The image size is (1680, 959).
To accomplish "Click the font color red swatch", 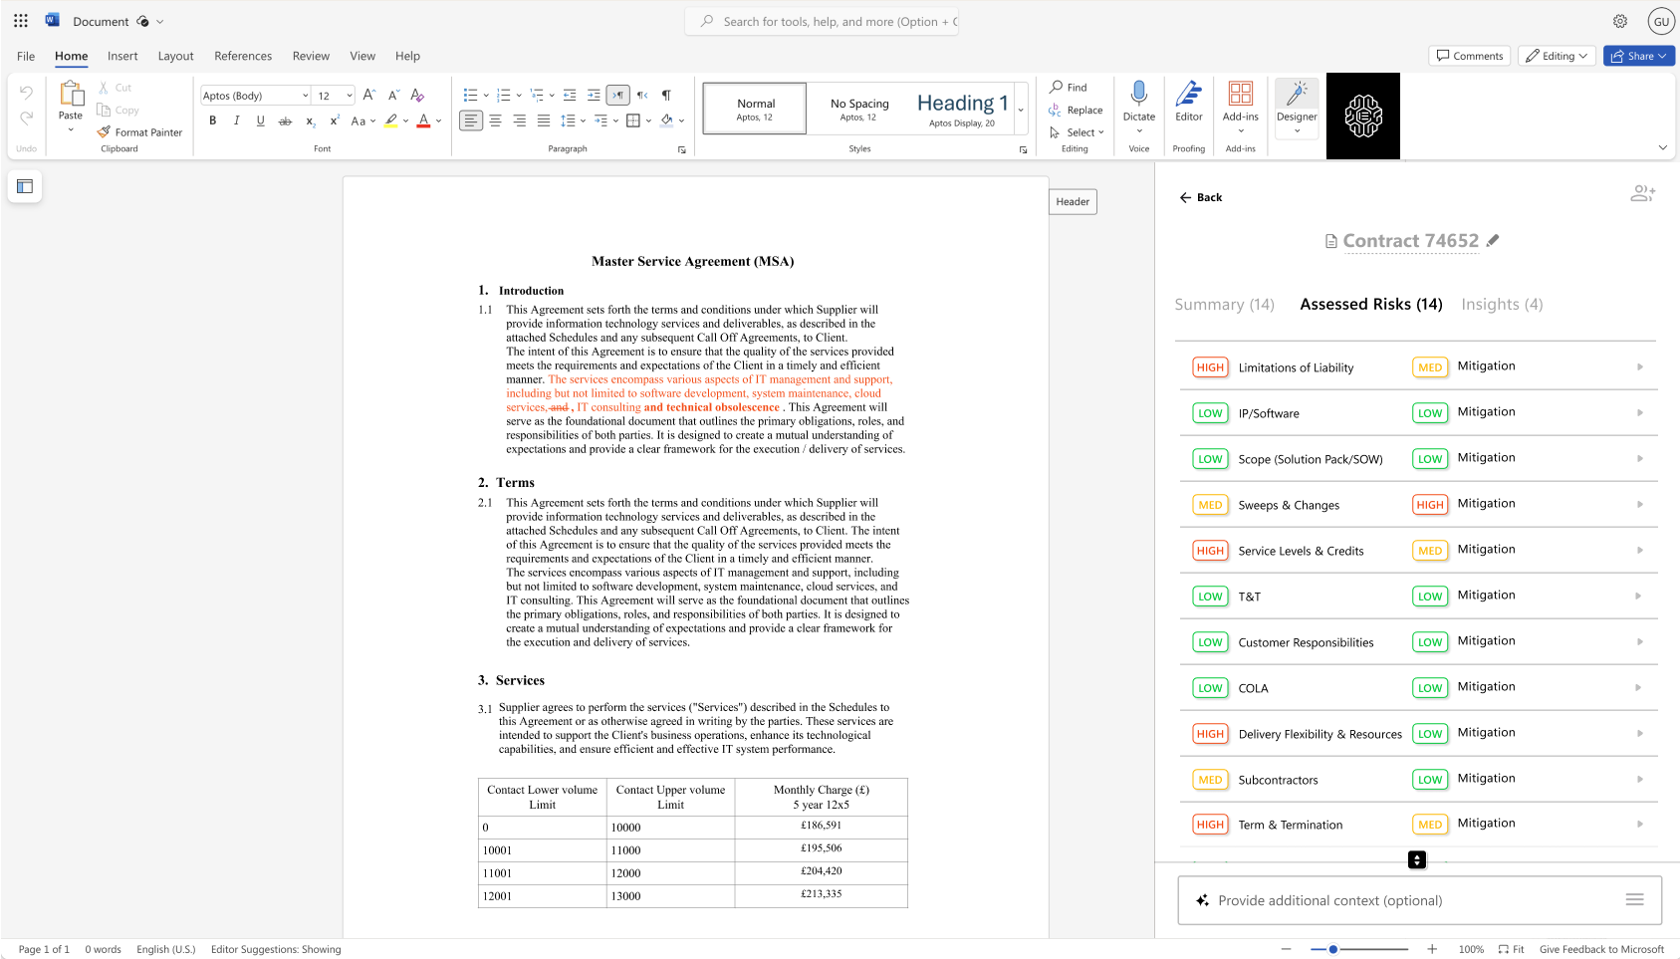I will click(x=423, y=121).
